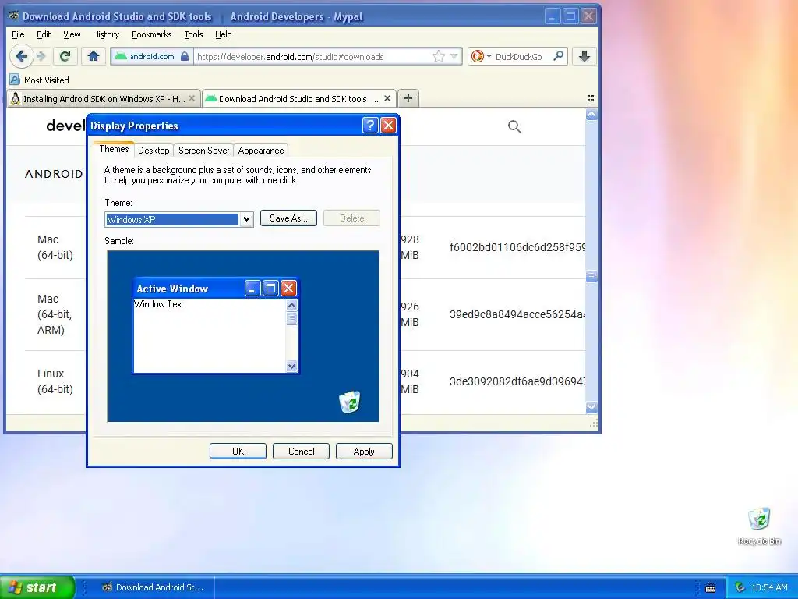Open the File menu
This screenshot has width=798, height=599.
[x=18, y=34]
